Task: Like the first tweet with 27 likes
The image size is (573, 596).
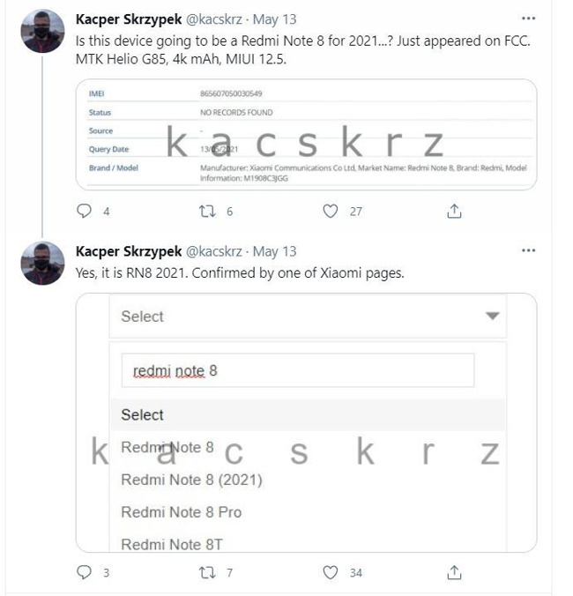Action: [331, 211]
